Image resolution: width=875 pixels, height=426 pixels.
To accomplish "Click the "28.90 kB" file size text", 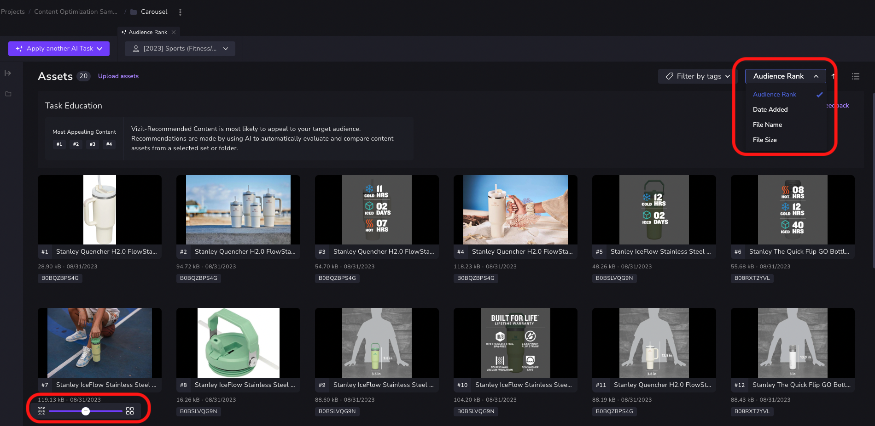I will tap(49, 267).
